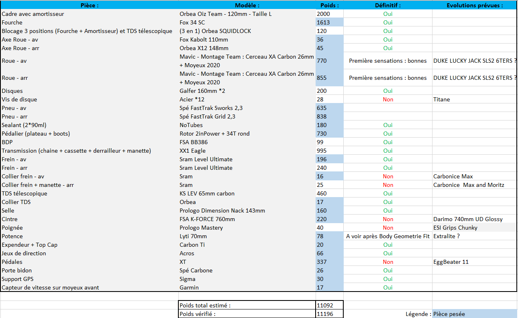Select the "Poids :" column header
518x318 pixels.
(329, 5)
